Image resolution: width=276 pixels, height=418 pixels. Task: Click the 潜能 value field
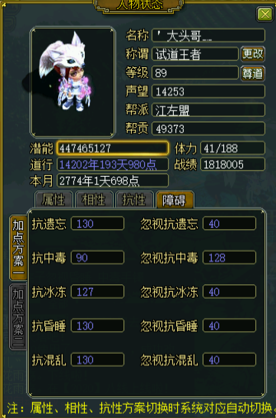pos(113,148)
